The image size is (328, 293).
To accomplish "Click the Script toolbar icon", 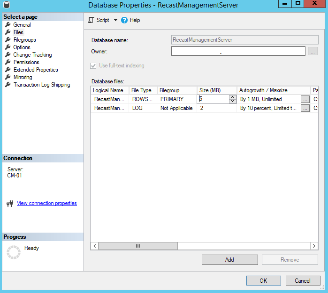I will [x=91, y=20].
